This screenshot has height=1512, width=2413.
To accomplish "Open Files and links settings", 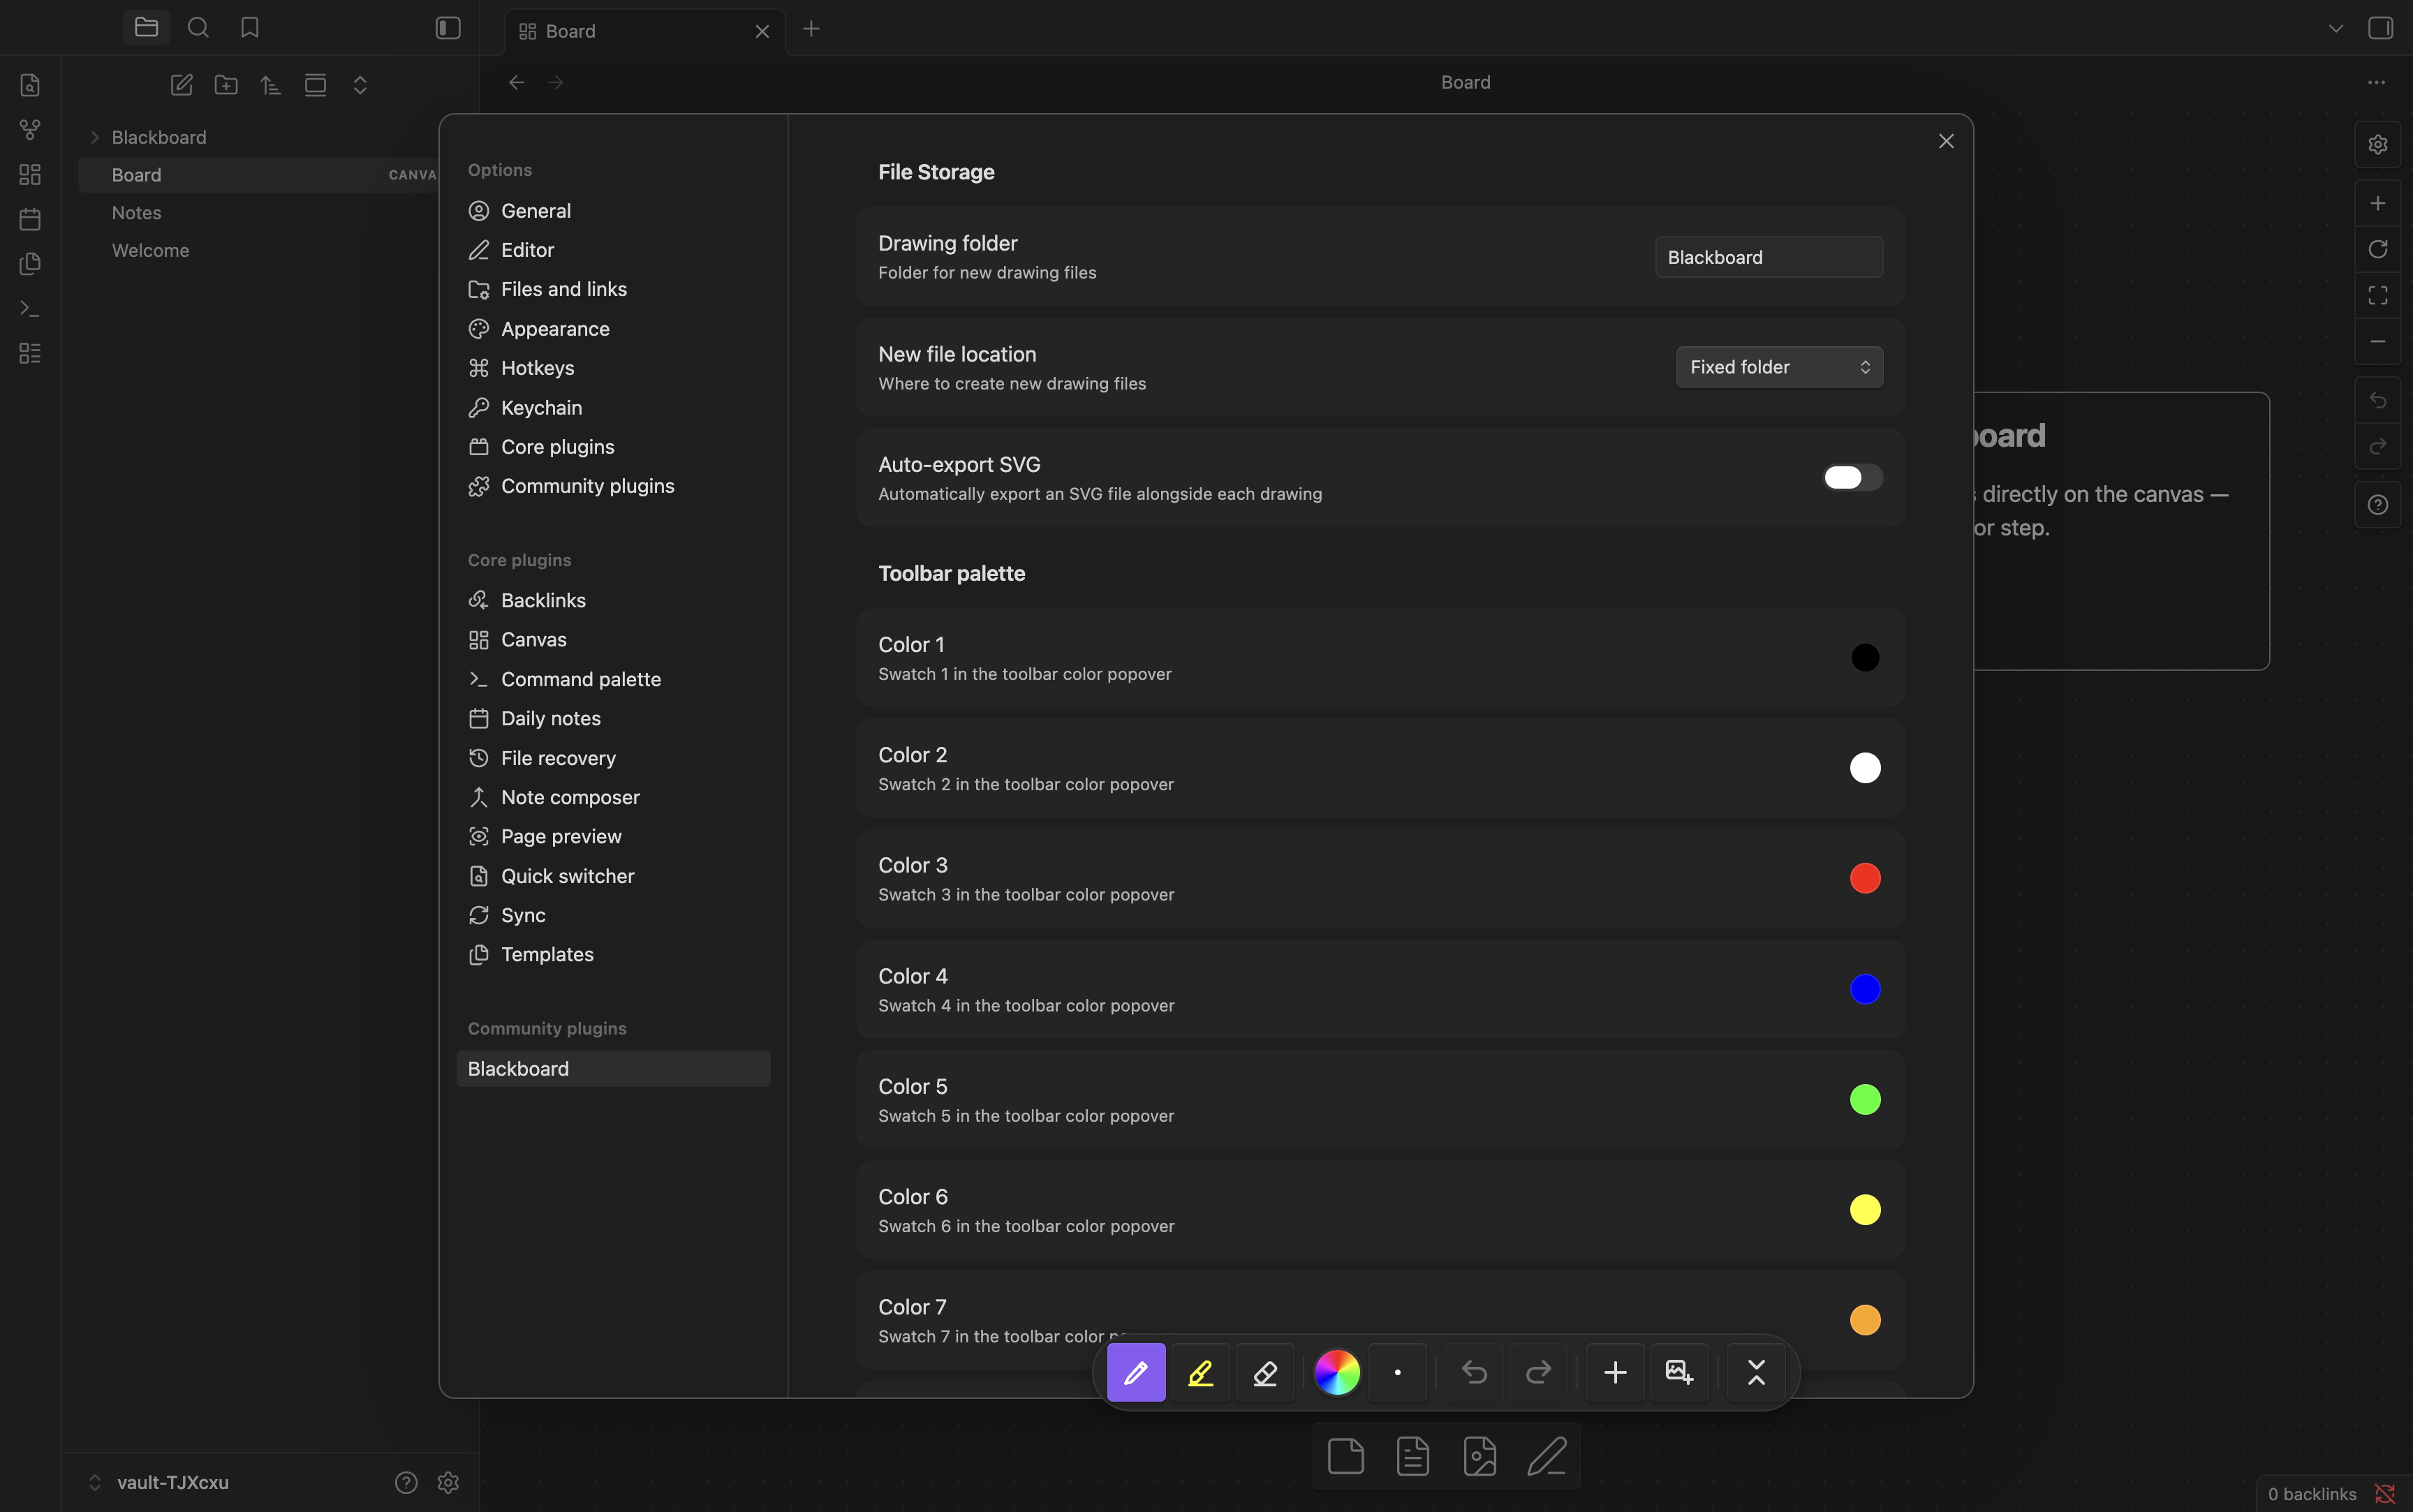I will coord(613,289).
